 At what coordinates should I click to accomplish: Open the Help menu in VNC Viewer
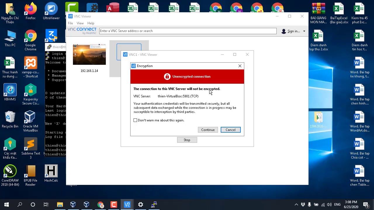[91, 23]
